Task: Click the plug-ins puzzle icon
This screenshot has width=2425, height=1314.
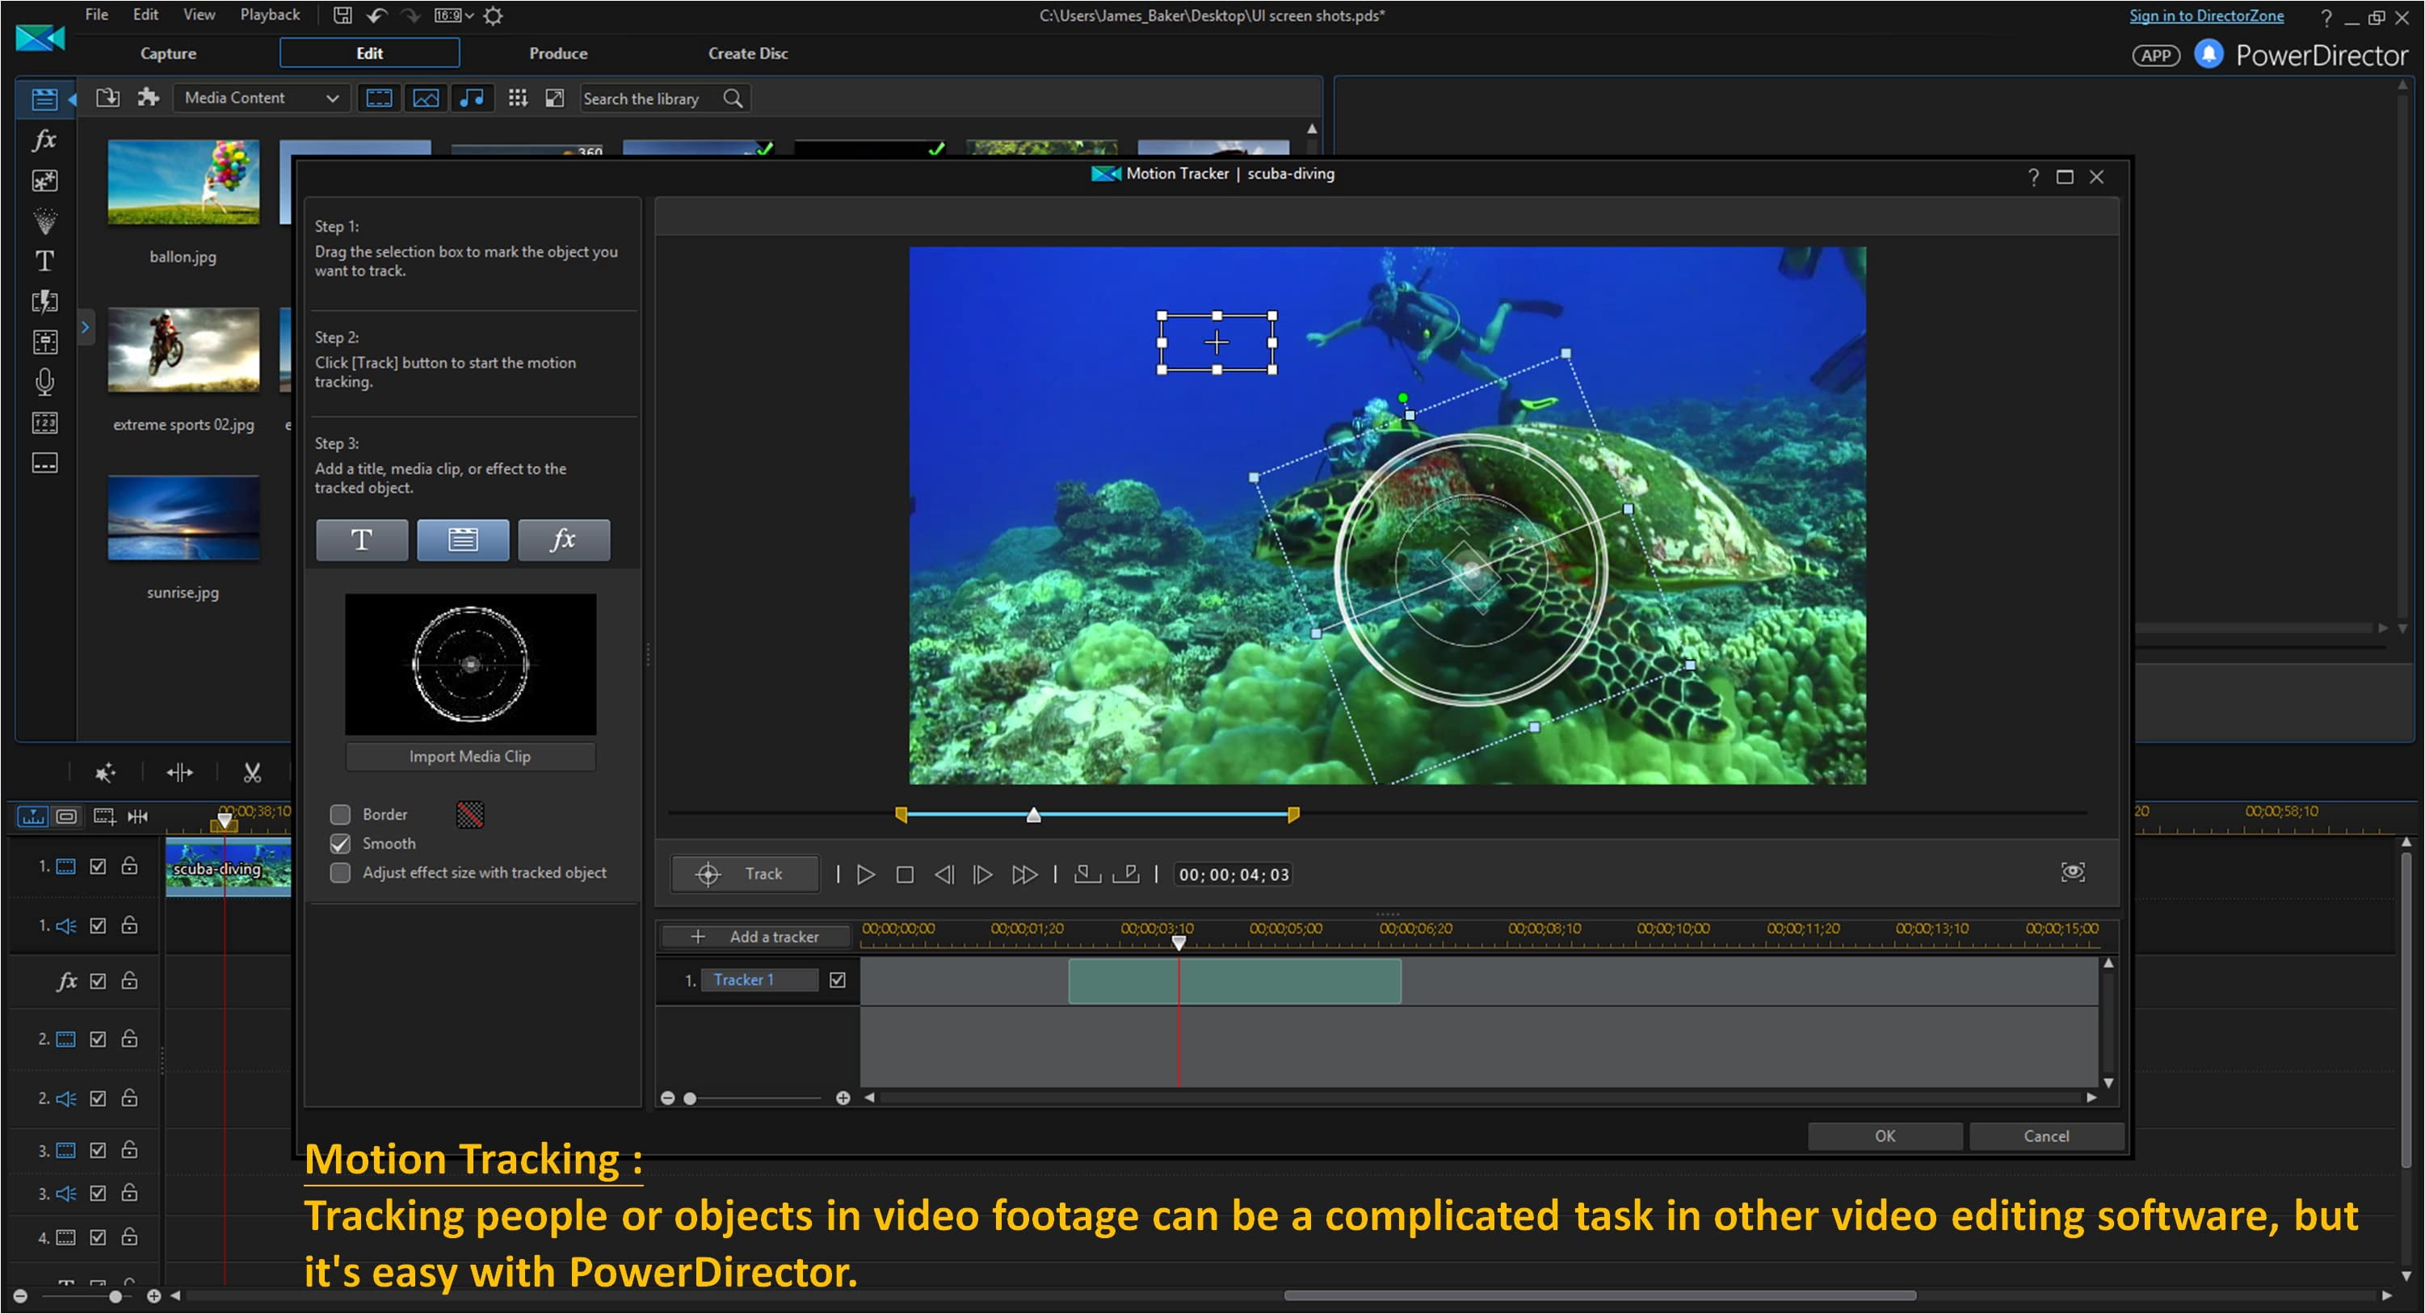Action: [148, 98]
